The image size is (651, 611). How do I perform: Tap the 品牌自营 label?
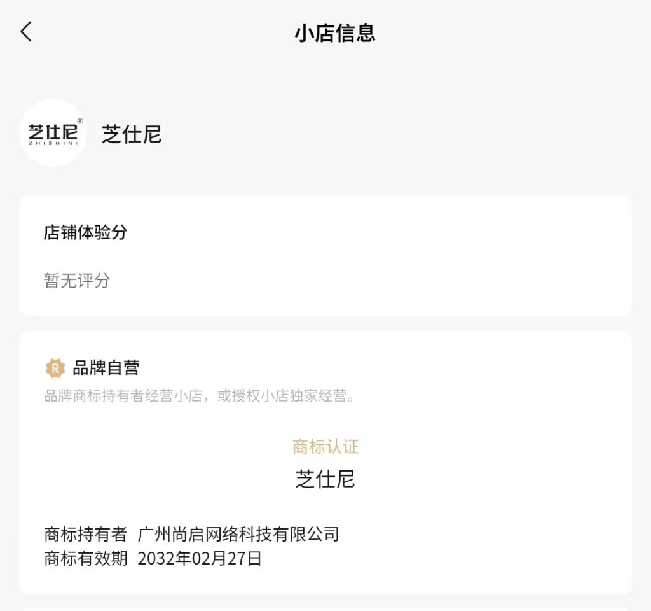pos(106,368)
